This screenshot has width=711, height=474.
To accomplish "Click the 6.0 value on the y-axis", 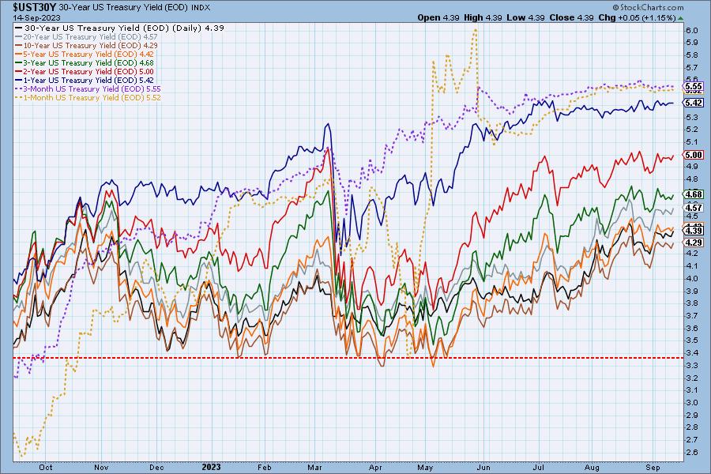I will pyautogui.click(x=692, y=30).
